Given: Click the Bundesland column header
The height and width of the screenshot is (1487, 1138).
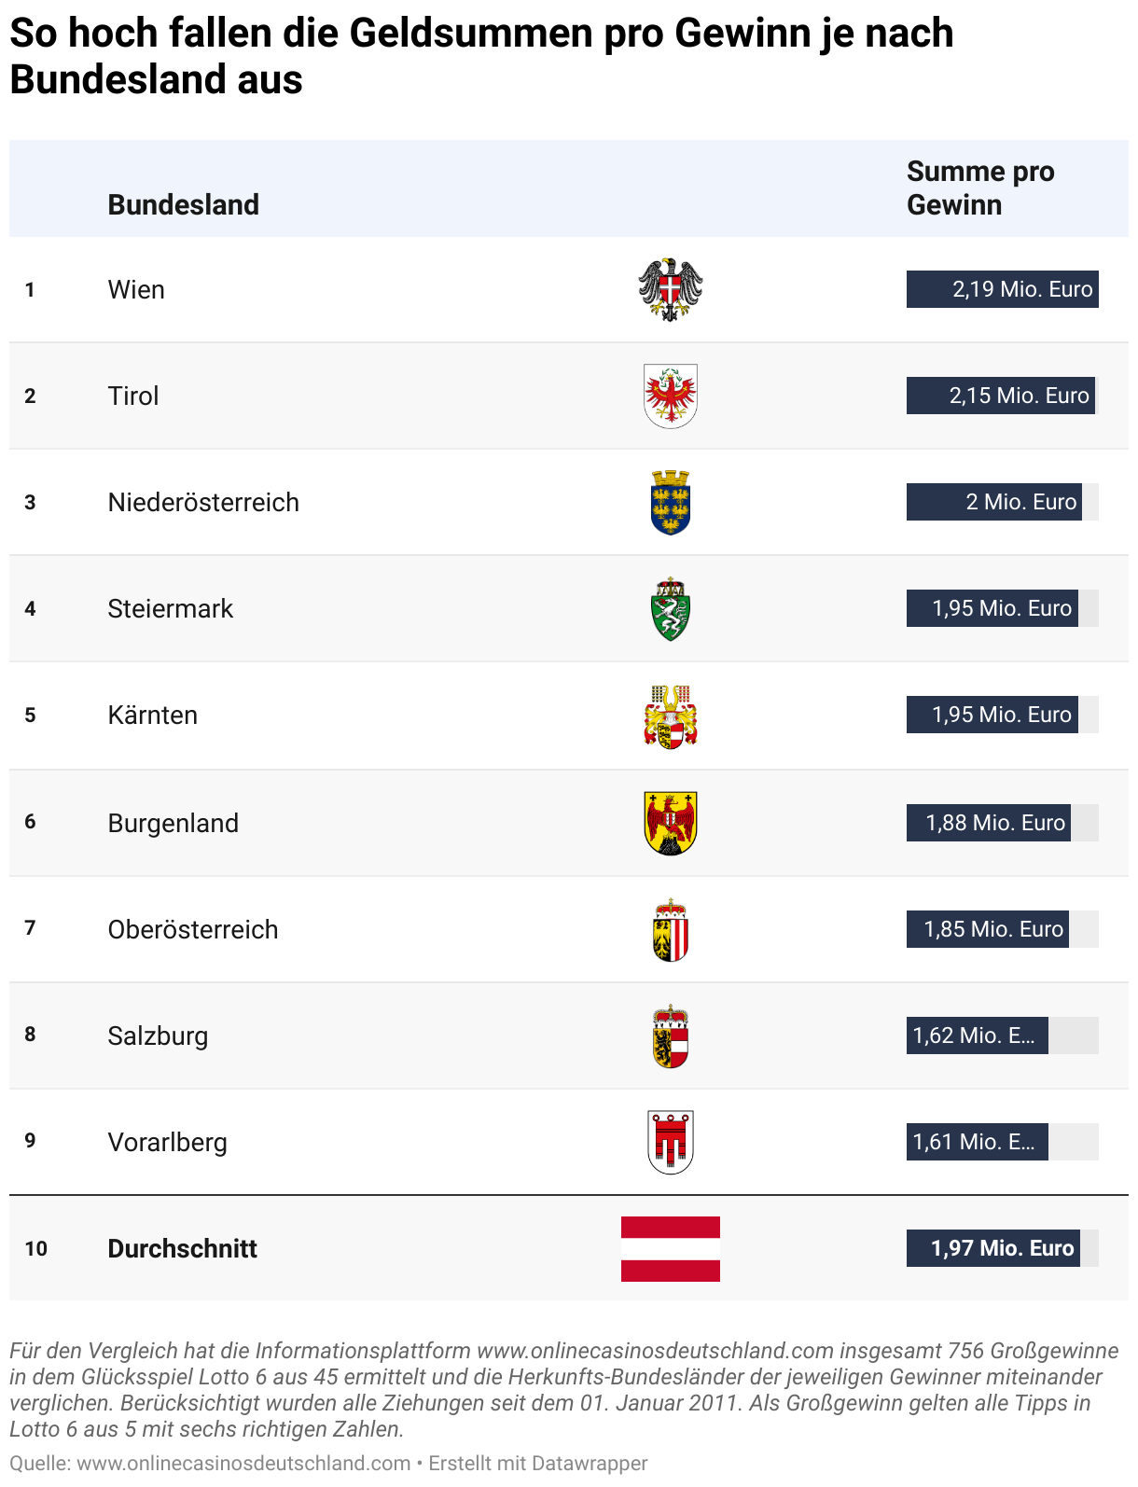Looking at the screenshot, I should (x=183, y=204).
